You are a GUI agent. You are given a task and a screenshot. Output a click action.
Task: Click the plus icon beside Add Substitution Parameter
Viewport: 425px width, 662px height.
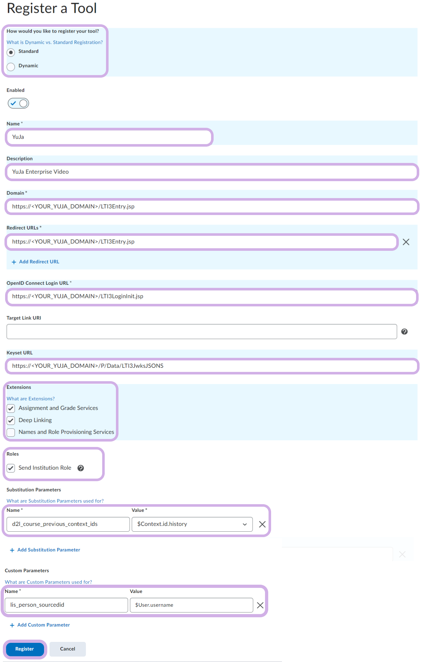point(12,550)
